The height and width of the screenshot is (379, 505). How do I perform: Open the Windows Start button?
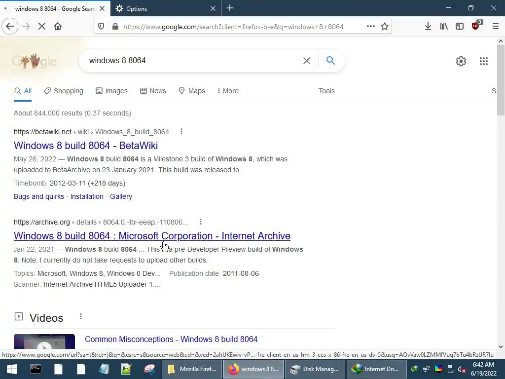pyautogui.click(x=12, y=369)
